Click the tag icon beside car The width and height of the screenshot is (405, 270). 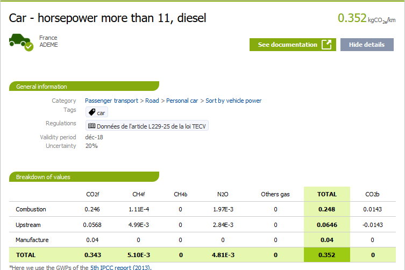[x=91, y=112]
